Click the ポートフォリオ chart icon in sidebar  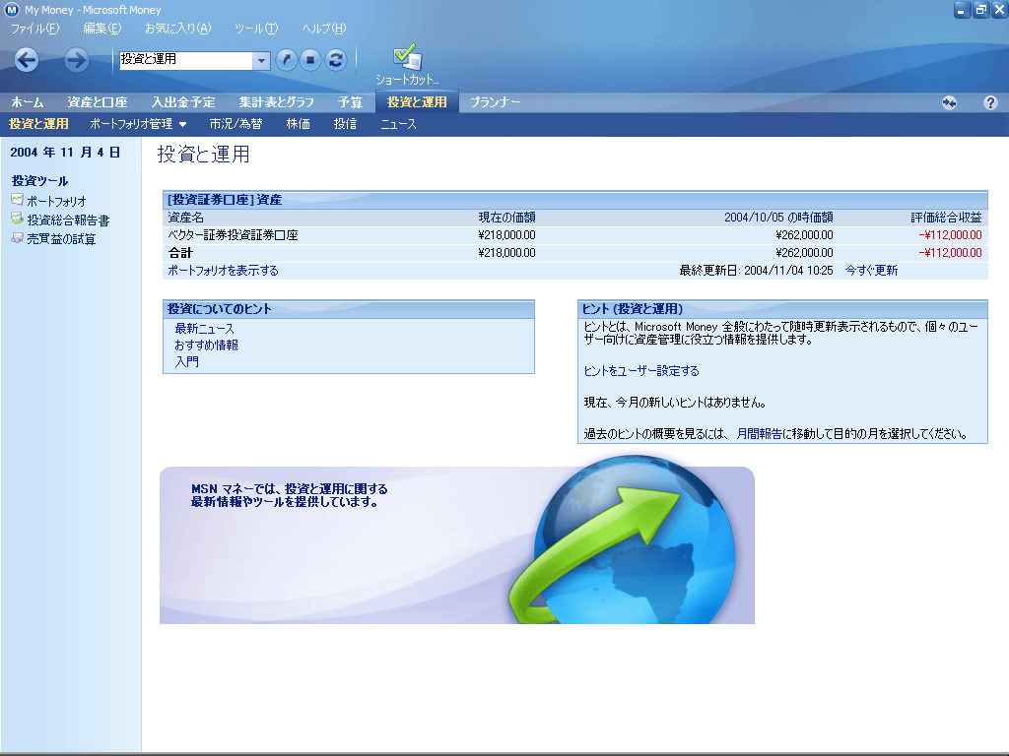[17, 200]
